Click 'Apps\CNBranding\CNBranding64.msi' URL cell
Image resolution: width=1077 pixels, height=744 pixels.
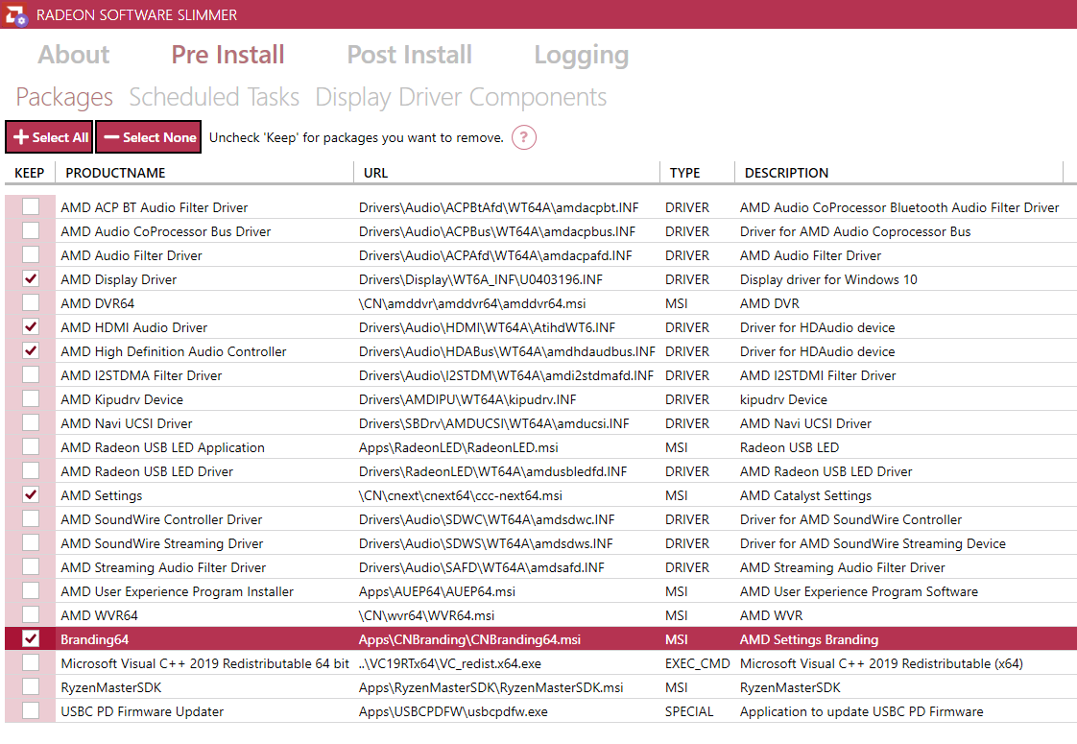469,639
